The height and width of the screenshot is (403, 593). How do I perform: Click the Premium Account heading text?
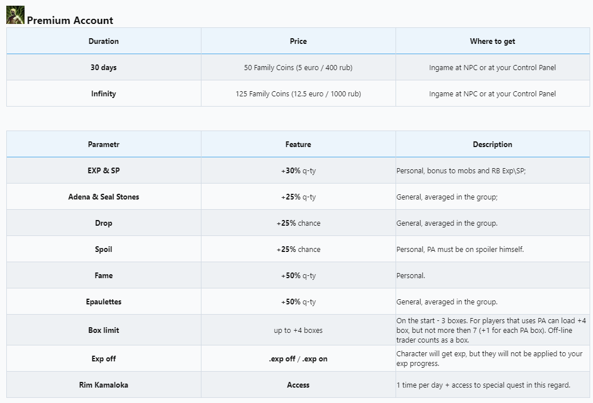click(70, 21)
